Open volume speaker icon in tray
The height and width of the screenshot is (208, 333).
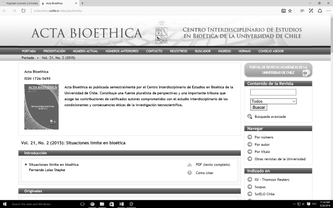coord(304,204)
